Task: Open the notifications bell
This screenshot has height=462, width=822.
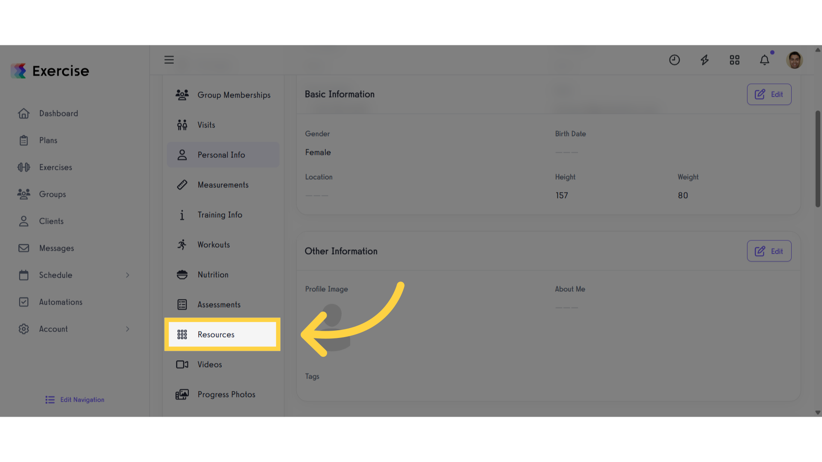Action: (765, 60)
